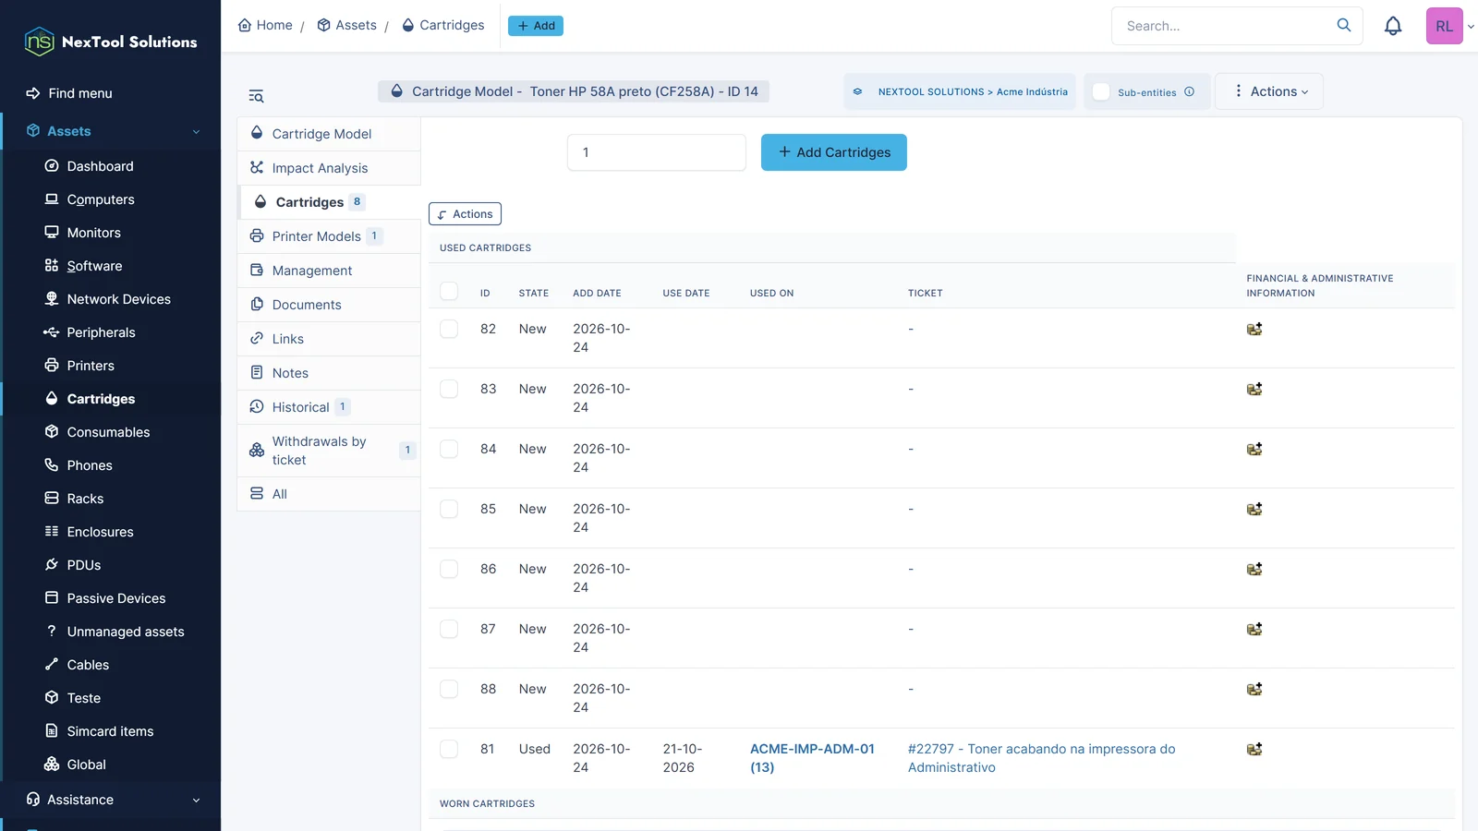Check the box for used cartridge 81

pos(449,749)
